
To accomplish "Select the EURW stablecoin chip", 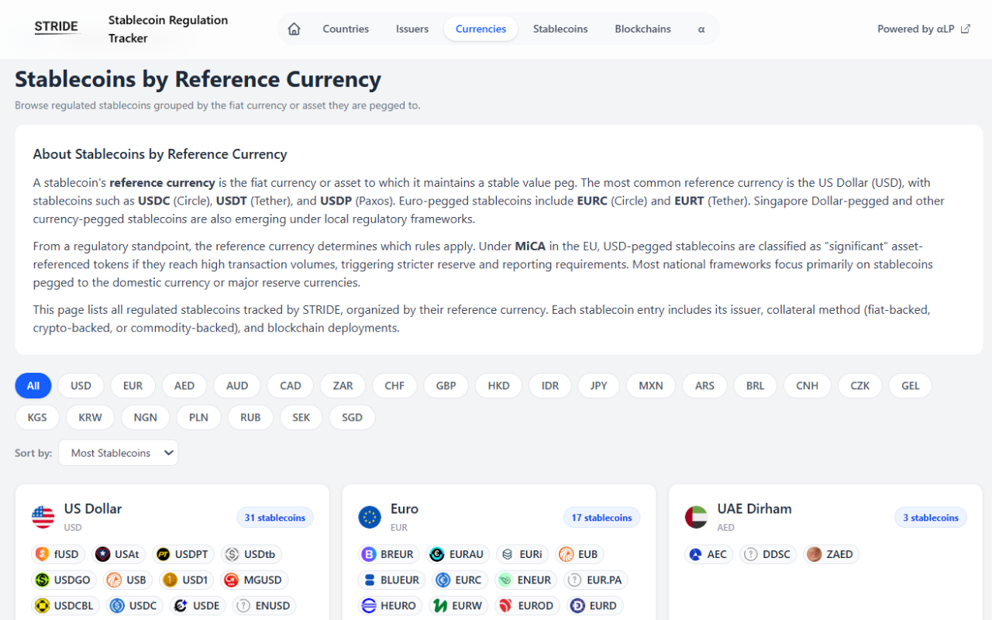I will (x=459, y=605).
